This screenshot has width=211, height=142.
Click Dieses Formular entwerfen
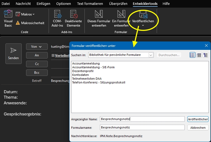[x=99, y=18]
